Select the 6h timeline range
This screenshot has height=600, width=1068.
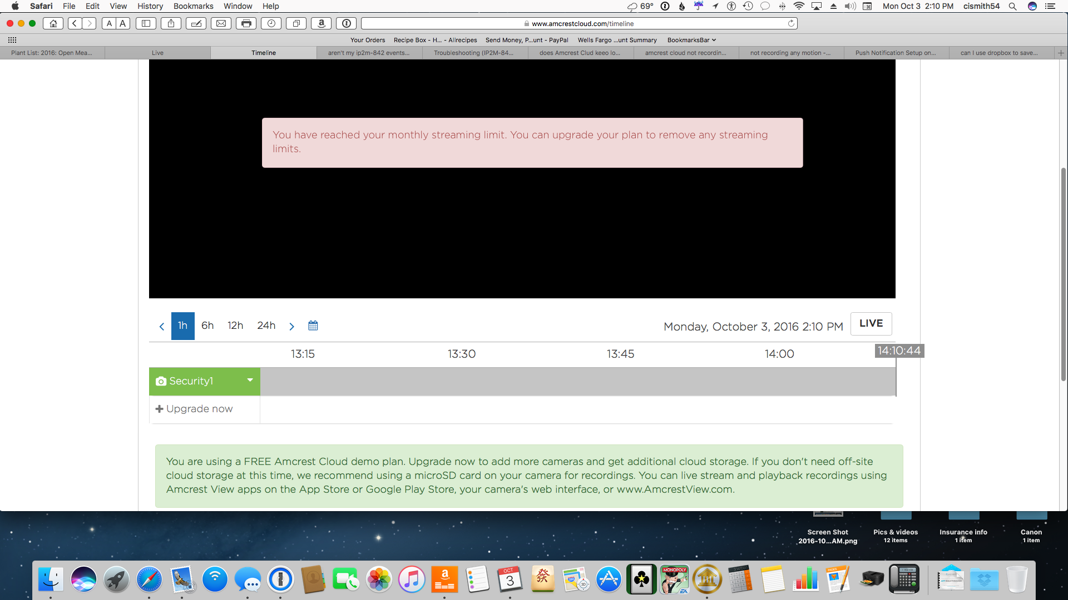coord(207,326)
